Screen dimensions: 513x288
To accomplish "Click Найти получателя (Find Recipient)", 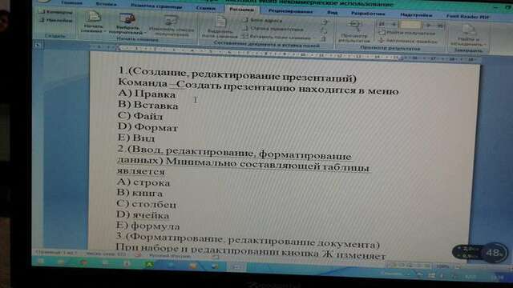I will [407, 33].
